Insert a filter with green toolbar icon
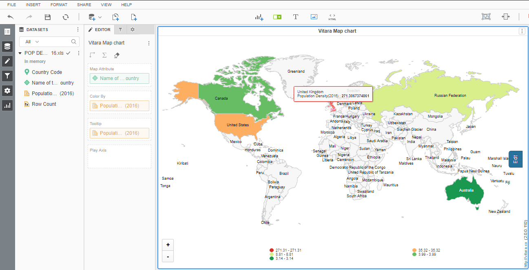 (277, 17)
